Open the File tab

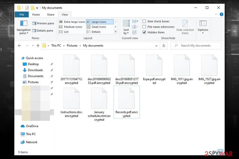click(x=22, y=15)
